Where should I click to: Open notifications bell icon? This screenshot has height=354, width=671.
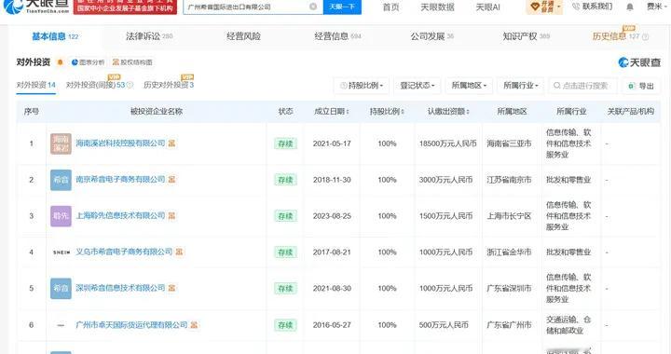(630, 7)
